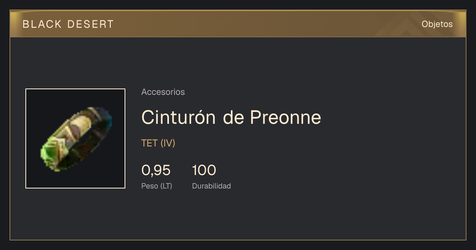Click the 0,95 weight value
This screenshot has height=250, width=476.
tap(156, 170)
